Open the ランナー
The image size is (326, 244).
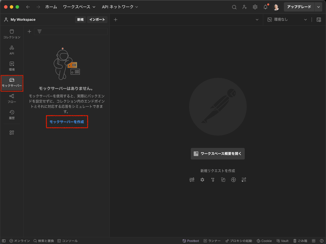click(x=212, y=241)
